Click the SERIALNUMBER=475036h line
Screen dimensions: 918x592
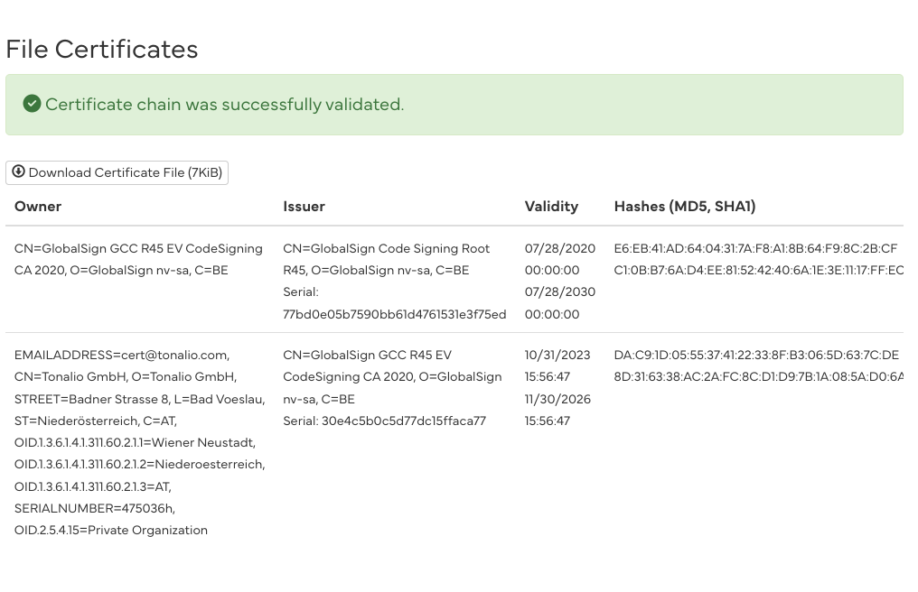click(x=95, y=508)
